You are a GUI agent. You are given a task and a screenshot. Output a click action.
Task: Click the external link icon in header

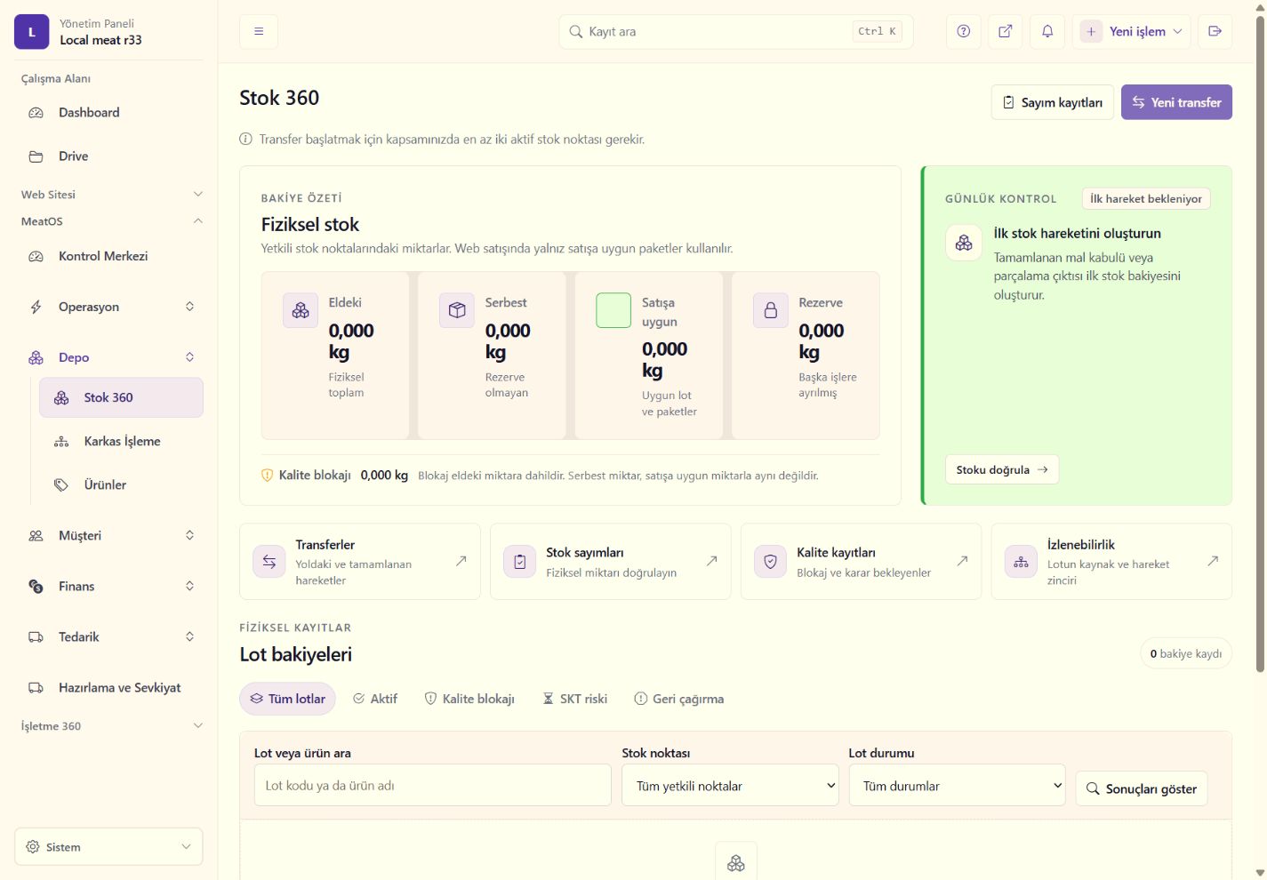click(1005, 31)
